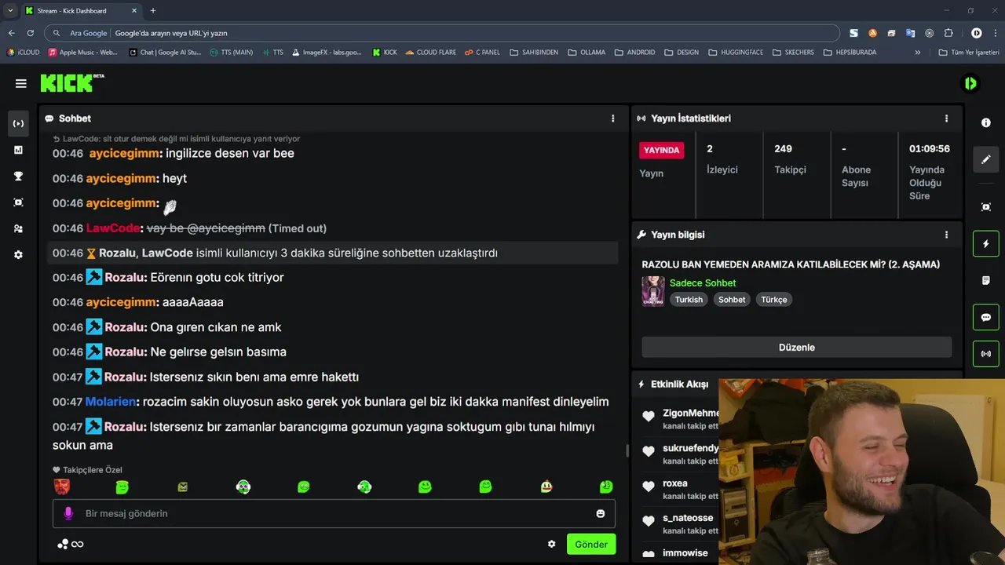Image resolution: width=1005 pixels, height=565 pixels.
Task: Click the KICK logo
Action: coord(72,83)
